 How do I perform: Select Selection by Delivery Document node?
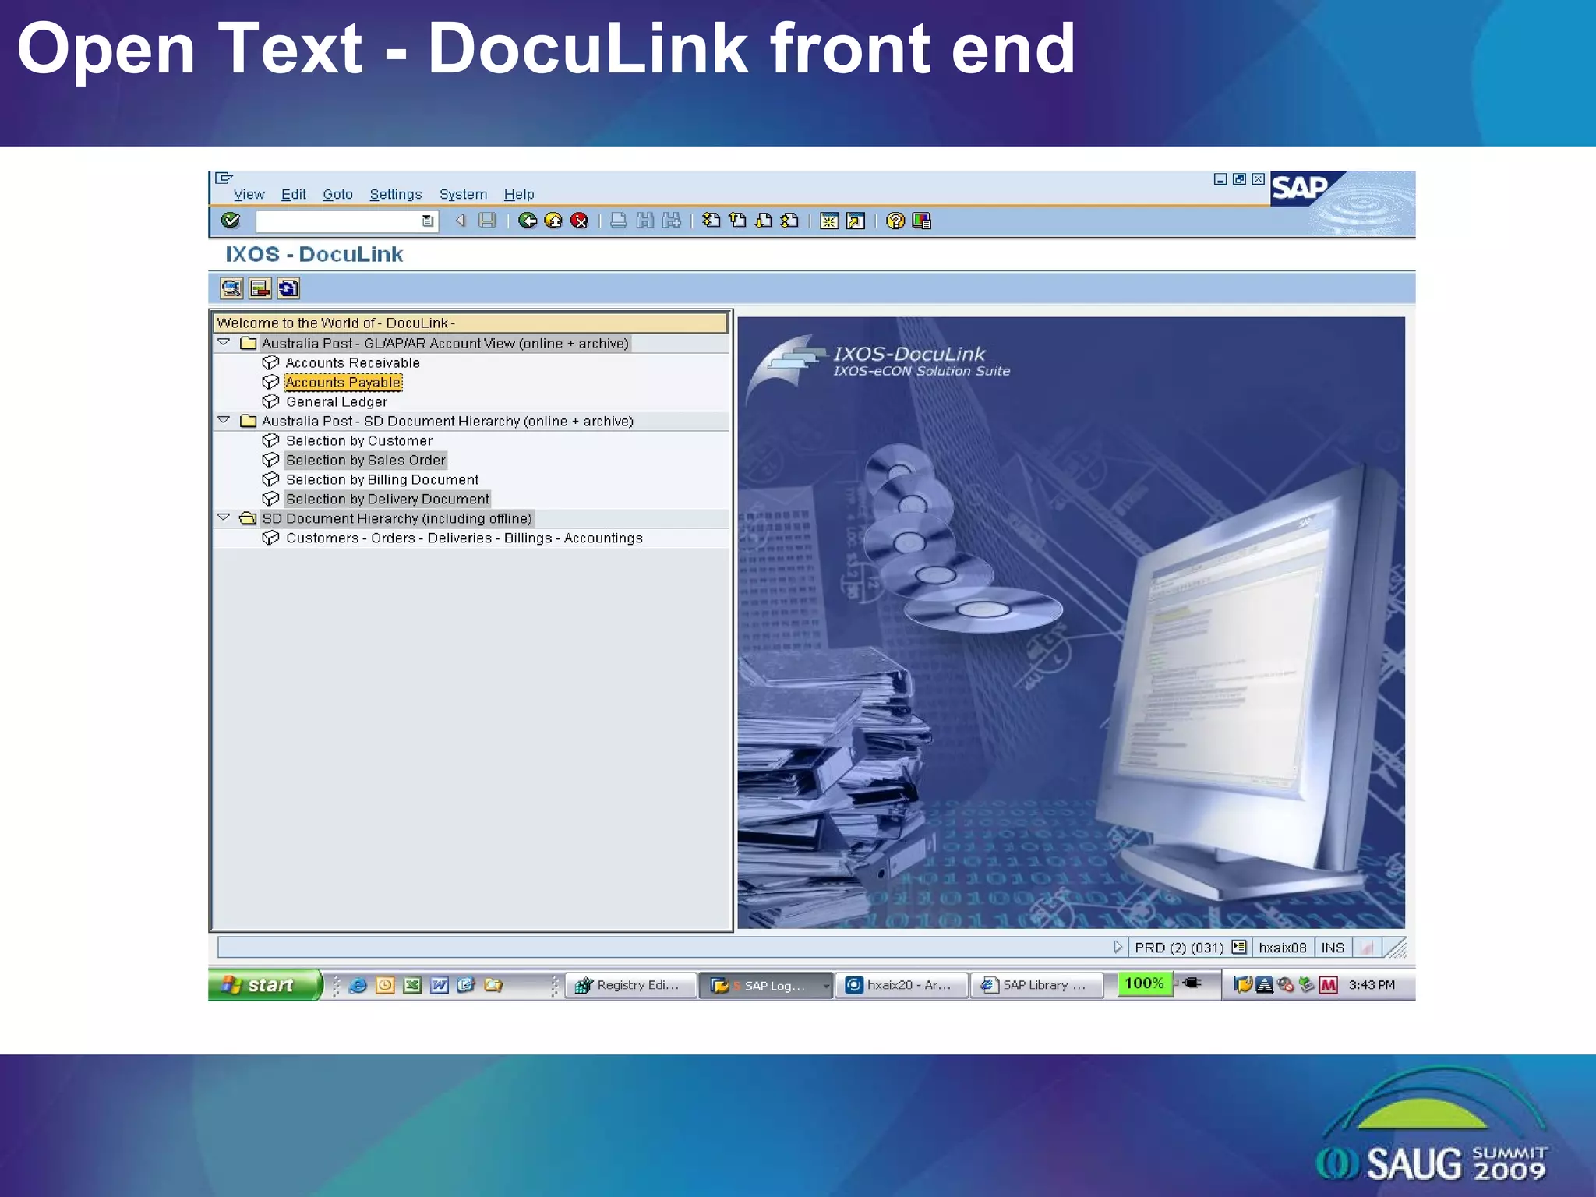387,499
